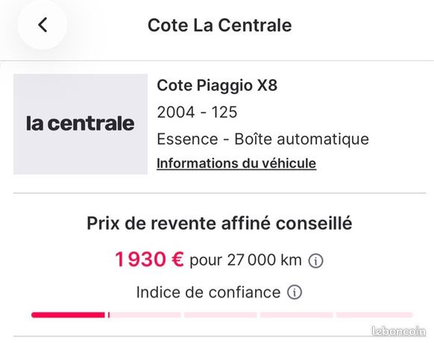Tap the Prix de revente affiné conseillé heading

click(x=219, y=223)
